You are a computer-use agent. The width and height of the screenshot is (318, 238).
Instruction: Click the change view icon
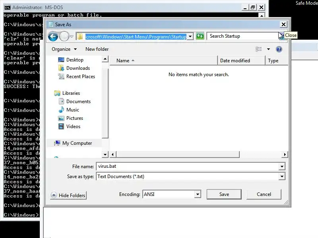258,49
